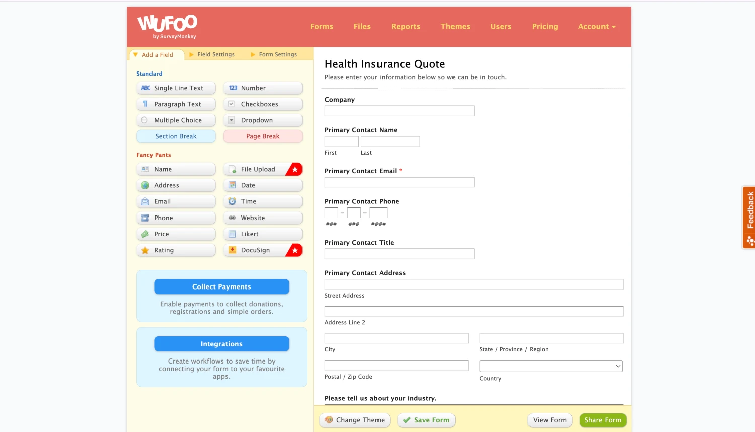Add a Dropdown field

[262, 120]
